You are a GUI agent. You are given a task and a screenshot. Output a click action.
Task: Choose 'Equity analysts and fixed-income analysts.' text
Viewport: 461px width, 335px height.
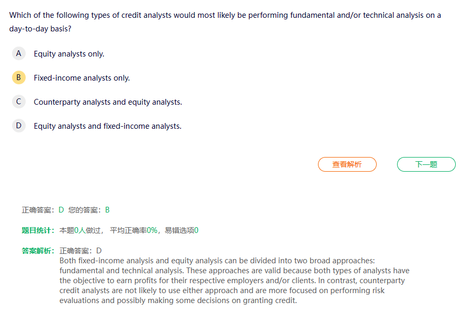tap(107, 126)
